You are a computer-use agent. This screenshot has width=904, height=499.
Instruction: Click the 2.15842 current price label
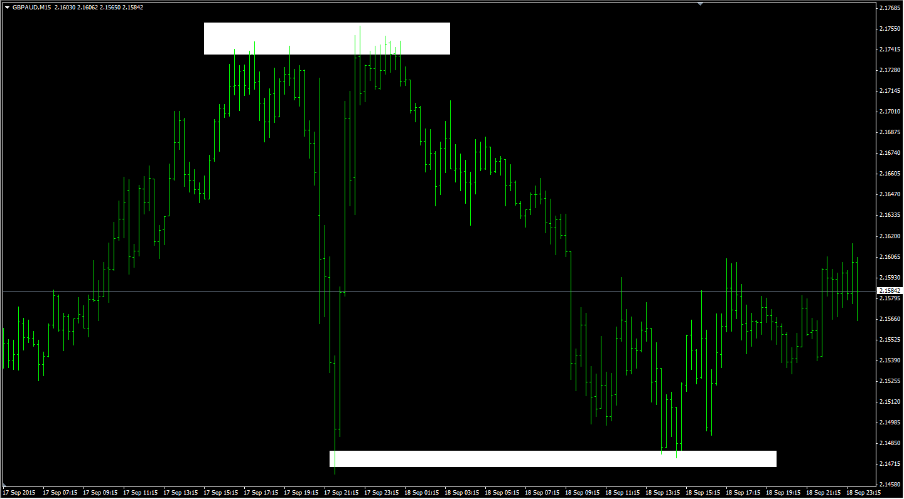[889, 291]
